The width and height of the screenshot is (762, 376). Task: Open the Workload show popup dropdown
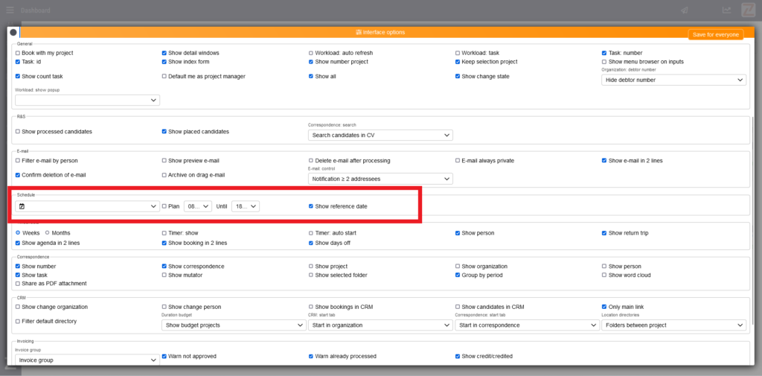[87, 100]
